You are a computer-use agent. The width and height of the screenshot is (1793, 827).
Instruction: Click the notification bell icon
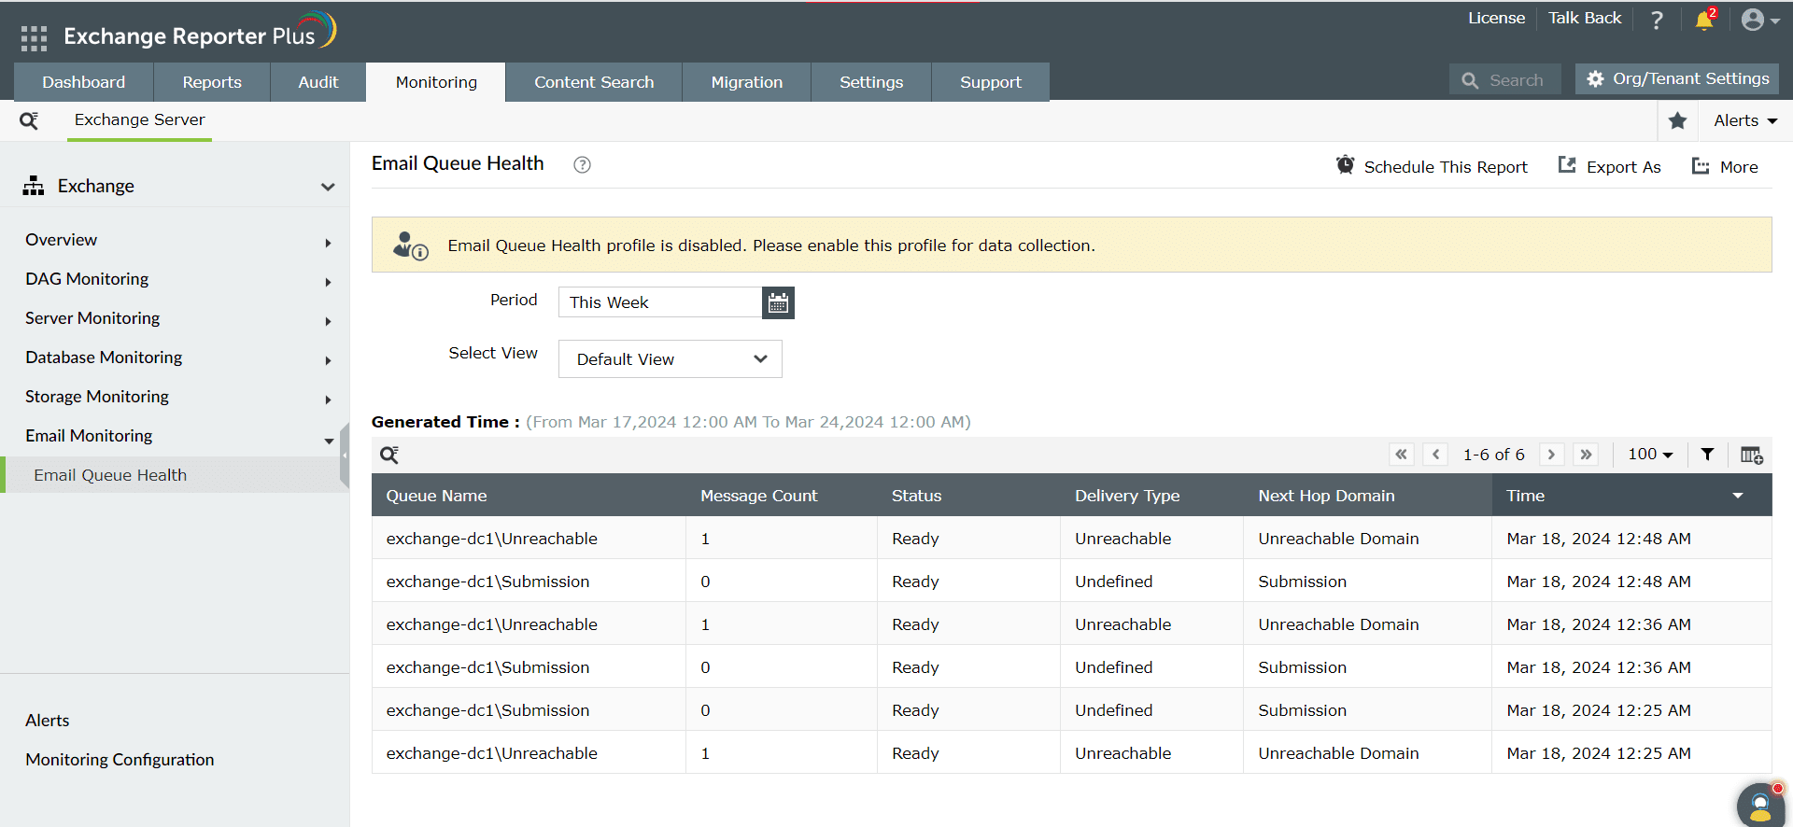tap(1703, 20)
